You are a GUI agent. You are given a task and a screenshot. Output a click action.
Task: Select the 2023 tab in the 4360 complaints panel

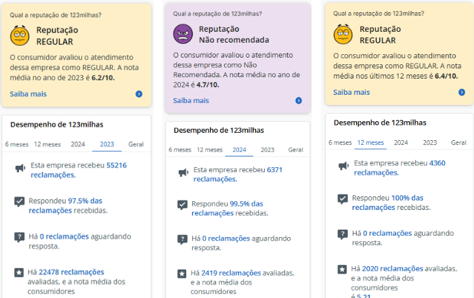[430, 143]
